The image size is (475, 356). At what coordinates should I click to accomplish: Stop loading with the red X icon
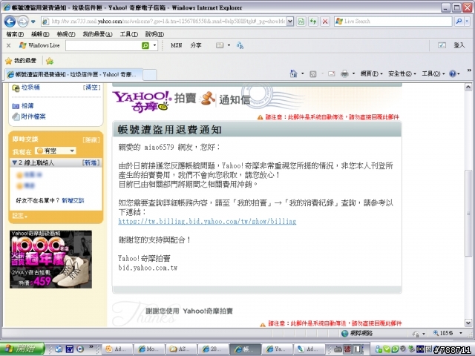[x=325, y=22]
